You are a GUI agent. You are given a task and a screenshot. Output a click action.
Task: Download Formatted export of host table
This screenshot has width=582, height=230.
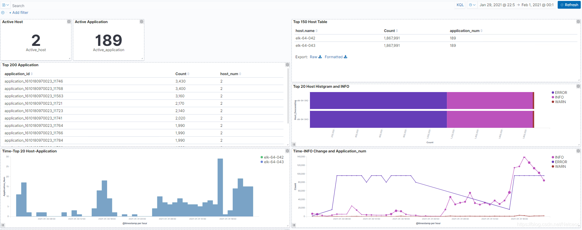pos(336,57)
